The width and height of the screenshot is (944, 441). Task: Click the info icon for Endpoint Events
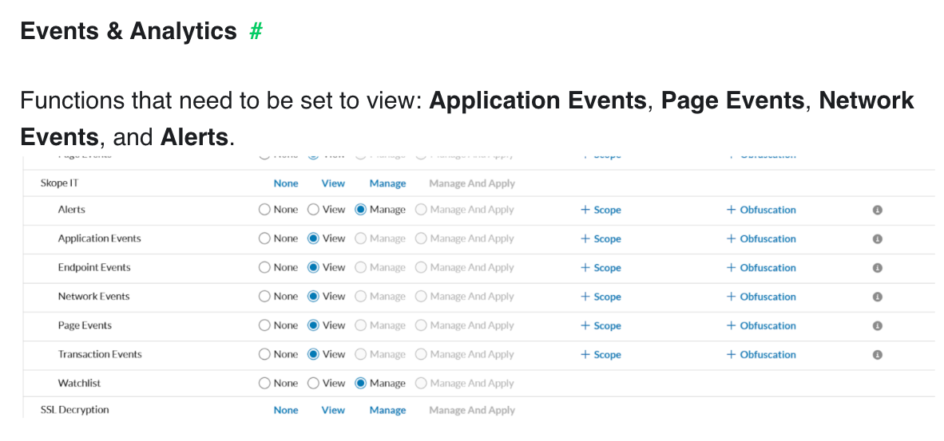click(x=877, y=268)
